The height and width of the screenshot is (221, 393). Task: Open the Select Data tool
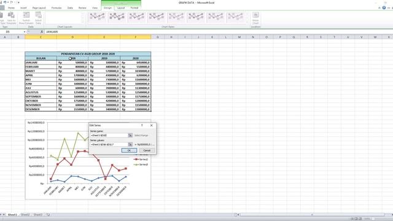[x=38, y=18]
